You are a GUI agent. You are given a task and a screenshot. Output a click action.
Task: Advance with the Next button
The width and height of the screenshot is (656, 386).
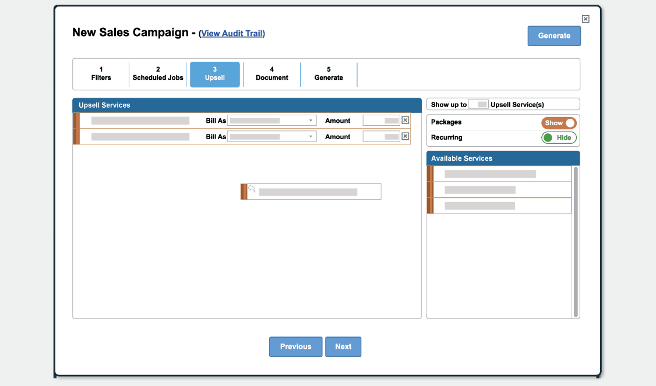pyautogui.click(x=343, y=346)
